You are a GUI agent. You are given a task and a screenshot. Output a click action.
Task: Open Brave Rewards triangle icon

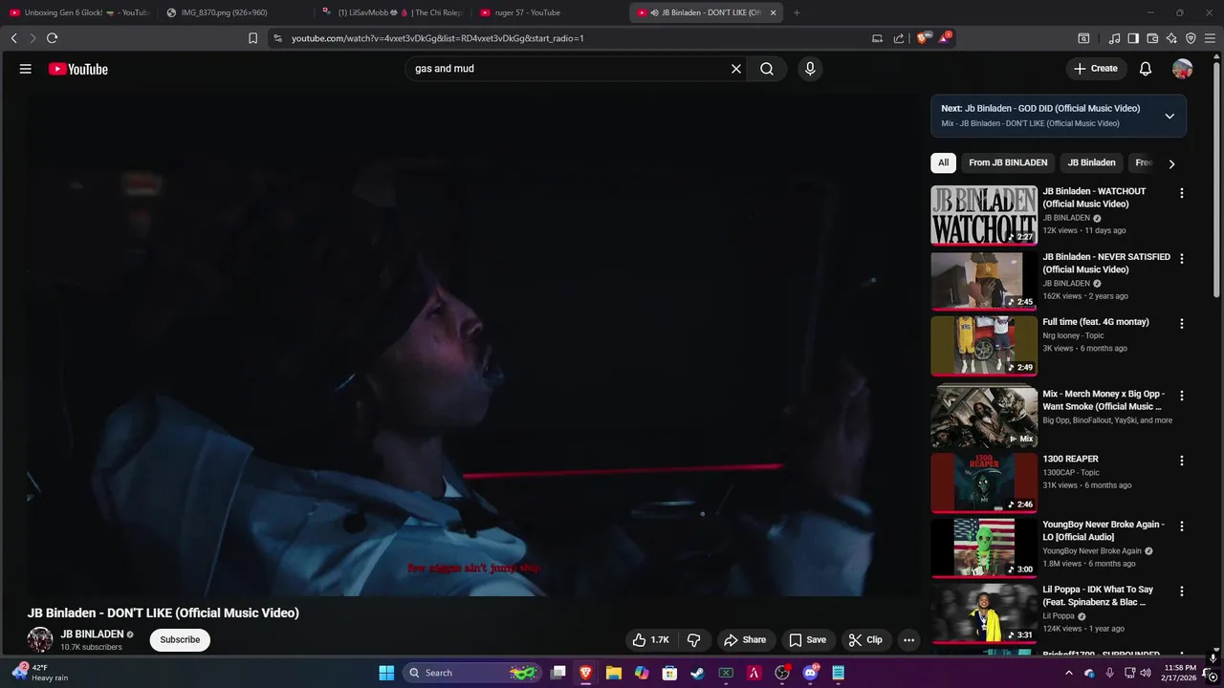(x=946, y=37)
